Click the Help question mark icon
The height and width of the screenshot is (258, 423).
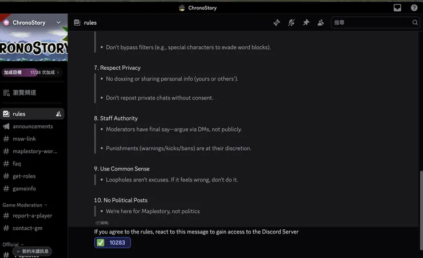coord(414,7)
